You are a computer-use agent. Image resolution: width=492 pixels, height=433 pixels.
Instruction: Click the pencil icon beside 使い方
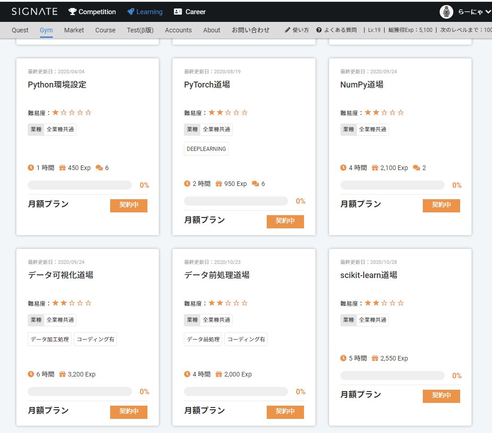click(x=288, y=30)
